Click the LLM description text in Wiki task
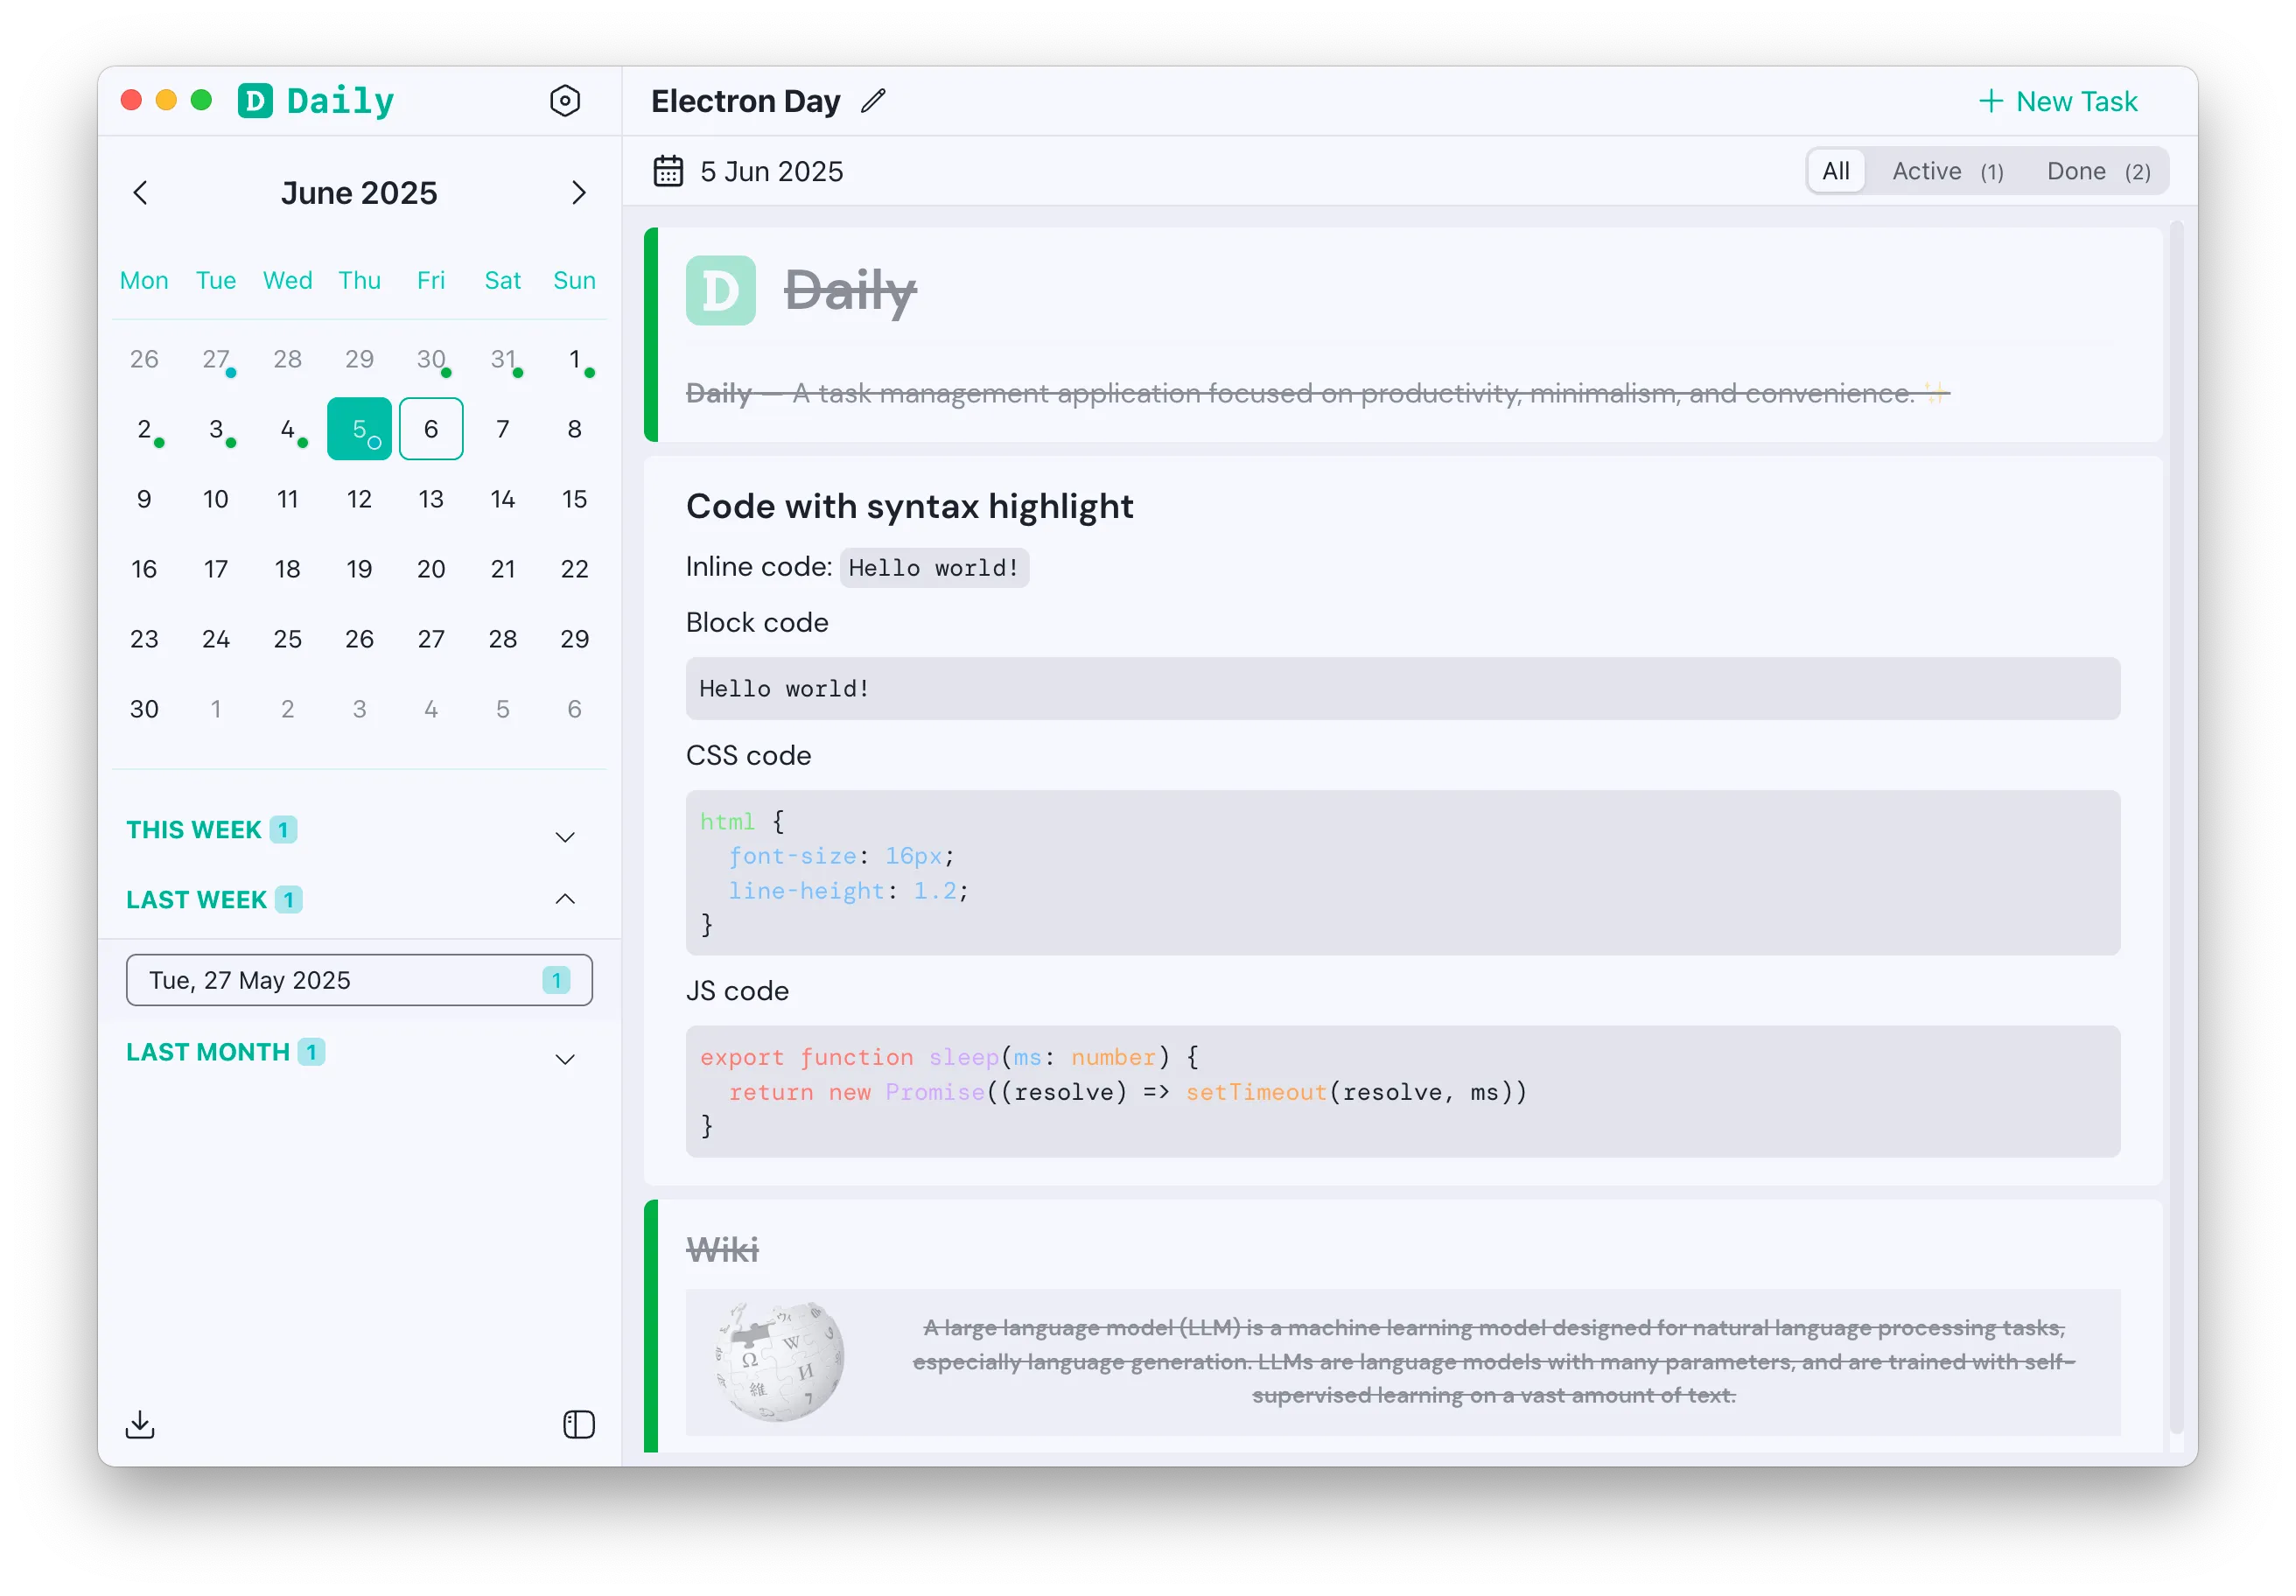The image size is (2296, 1596). coord(1494,1361)
